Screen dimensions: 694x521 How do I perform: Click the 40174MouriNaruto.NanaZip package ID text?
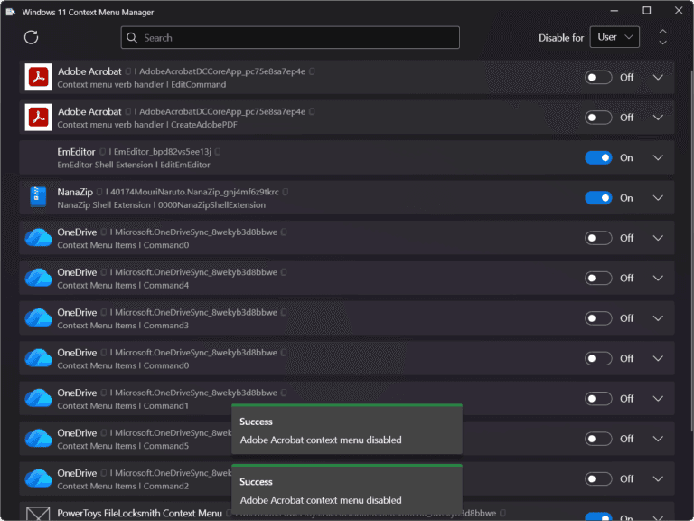[195, 192]
